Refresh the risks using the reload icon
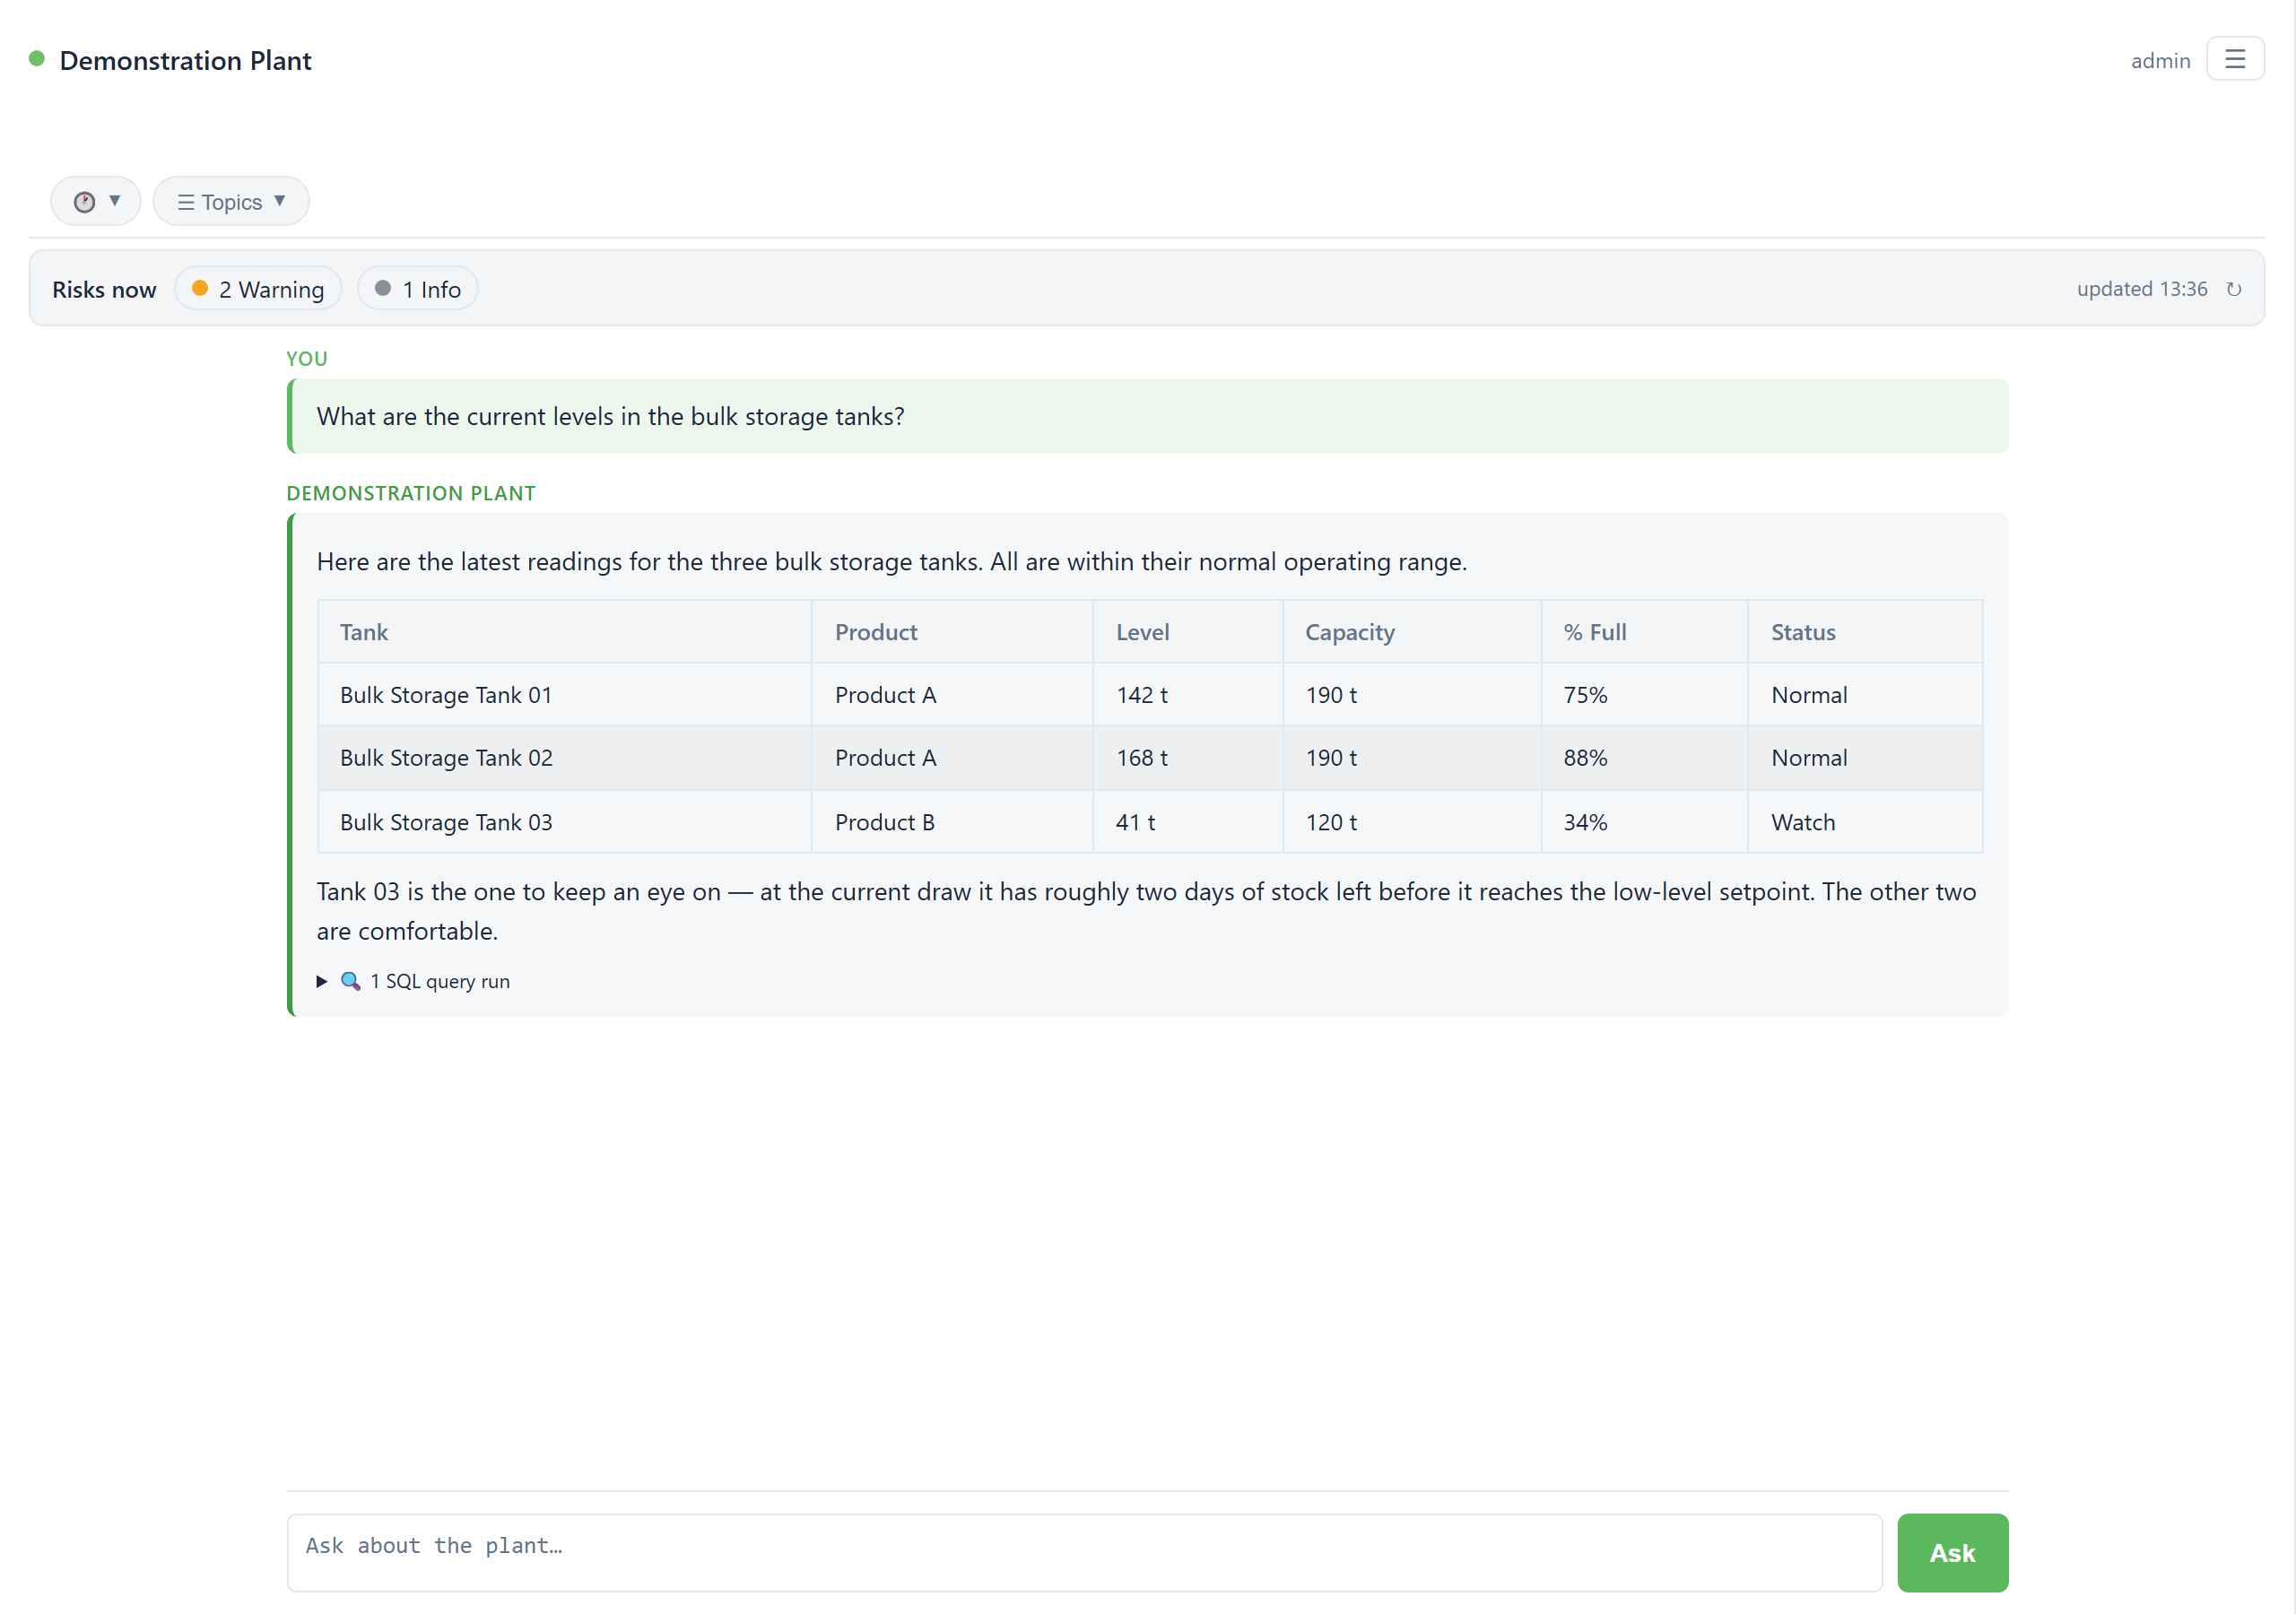Screen dimensions: 2296x1614 2233,289
